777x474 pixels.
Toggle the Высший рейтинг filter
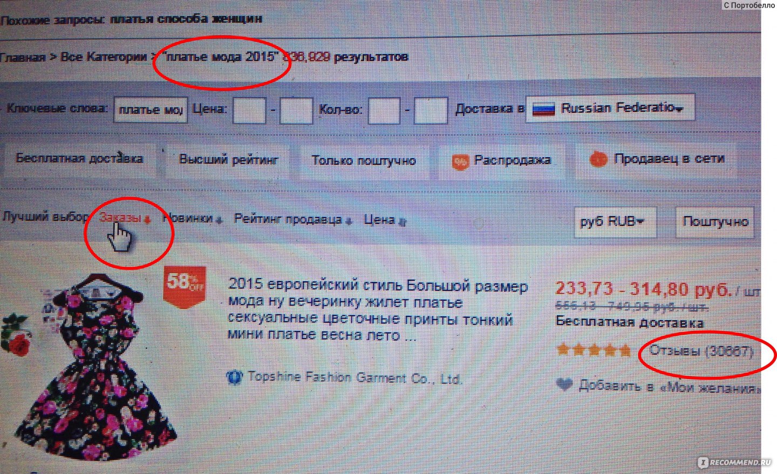pyautogui.click(x=229, y=160)
